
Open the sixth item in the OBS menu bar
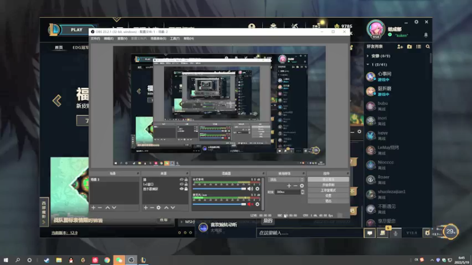click(175, 38)
